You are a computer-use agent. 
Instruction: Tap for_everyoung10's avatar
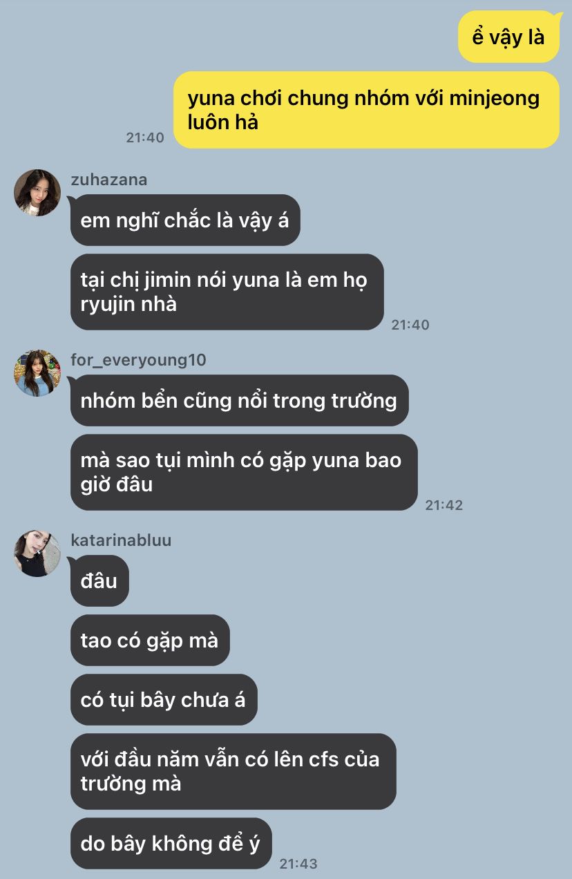[37, 373]
